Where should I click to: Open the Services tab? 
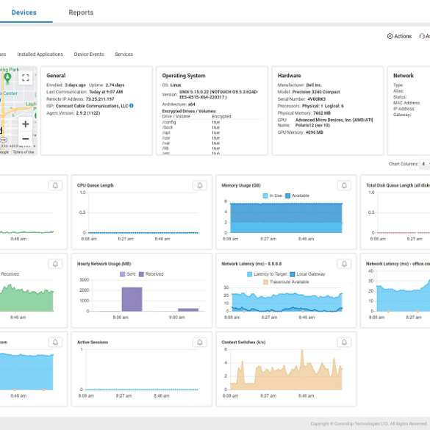point(124,54)
